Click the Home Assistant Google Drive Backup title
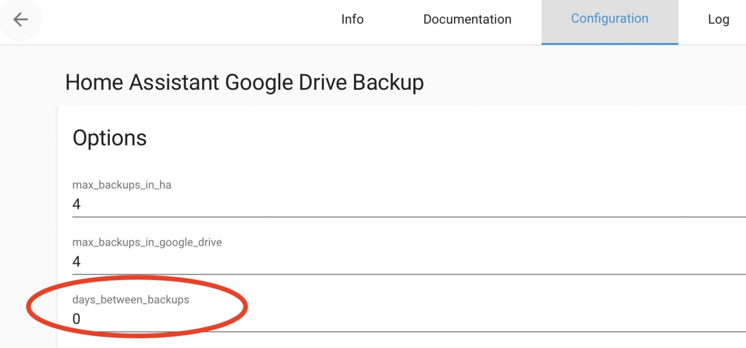Viewport: 746px width, 348px height. (244, 83)
